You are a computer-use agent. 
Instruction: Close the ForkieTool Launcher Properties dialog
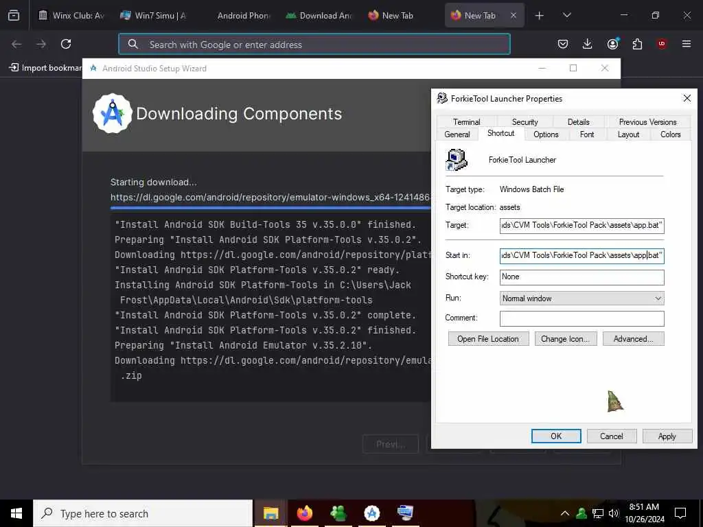pos(687,98)
